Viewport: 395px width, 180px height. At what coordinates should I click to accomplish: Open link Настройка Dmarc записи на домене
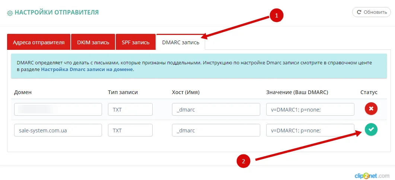87,69
